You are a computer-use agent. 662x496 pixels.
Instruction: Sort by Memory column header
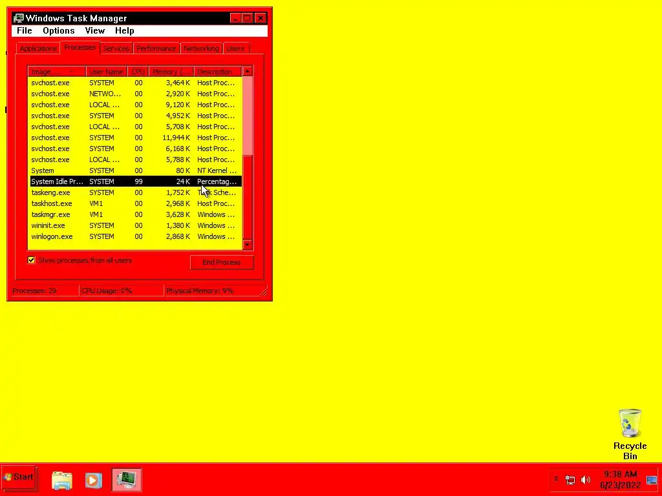point(171,72)
